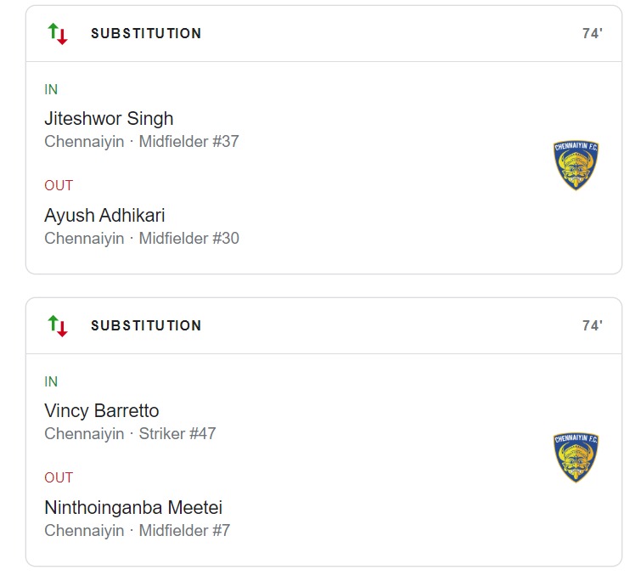Click SUBSTITUTION heading above Jiteshwor Singh

pos(146,34)
